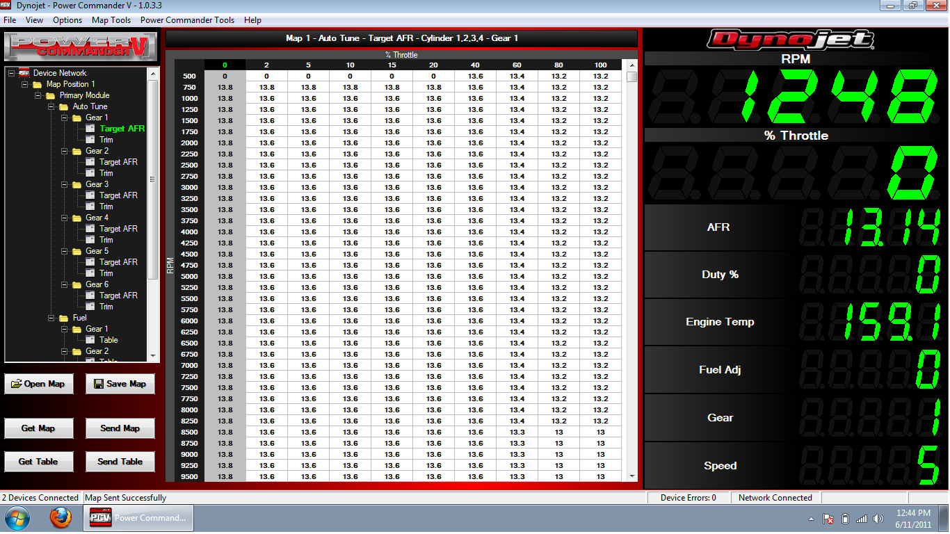Image resolution: width=950 pixels, height=534 pixels.
Task: Launch Firefox from the taskbar
Action: [61, 518]
